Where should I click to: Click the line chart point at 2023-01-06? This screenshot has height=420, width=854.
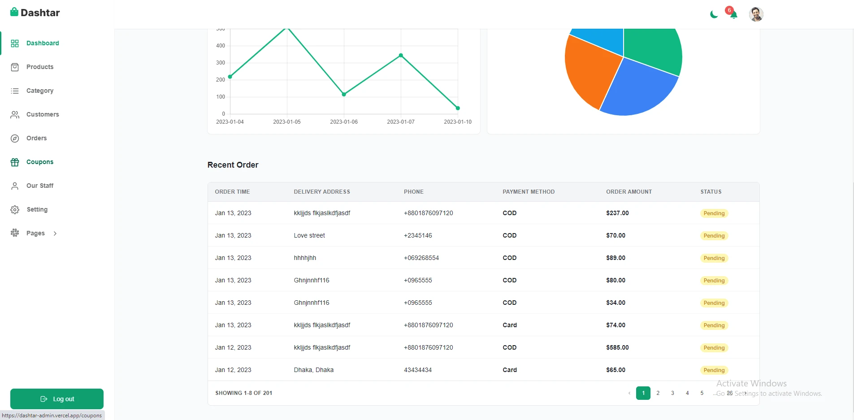344,94
